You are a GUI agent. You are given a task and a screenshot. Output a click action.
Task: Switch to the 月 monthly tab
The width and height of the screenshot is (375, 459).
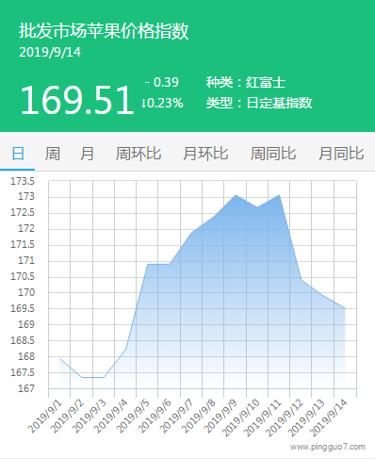[x=87, y=154]
